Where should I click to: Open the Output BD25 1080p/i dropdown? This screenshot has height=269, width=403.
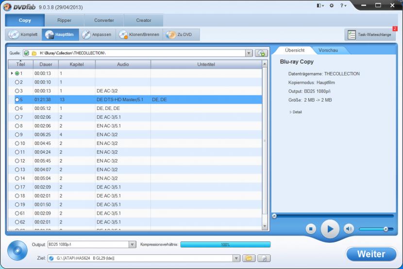point(132,245)
